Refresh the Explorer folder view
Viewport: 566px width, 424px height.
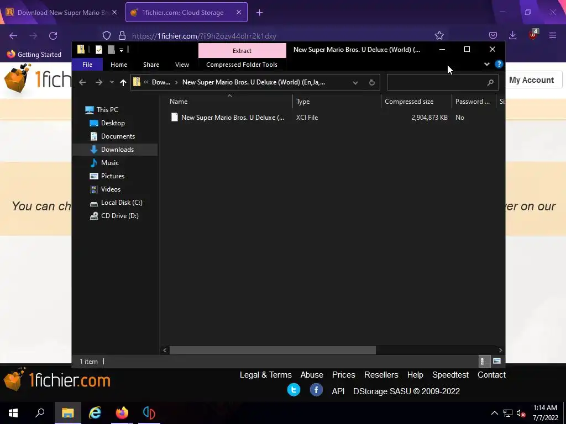coord(372,83)
